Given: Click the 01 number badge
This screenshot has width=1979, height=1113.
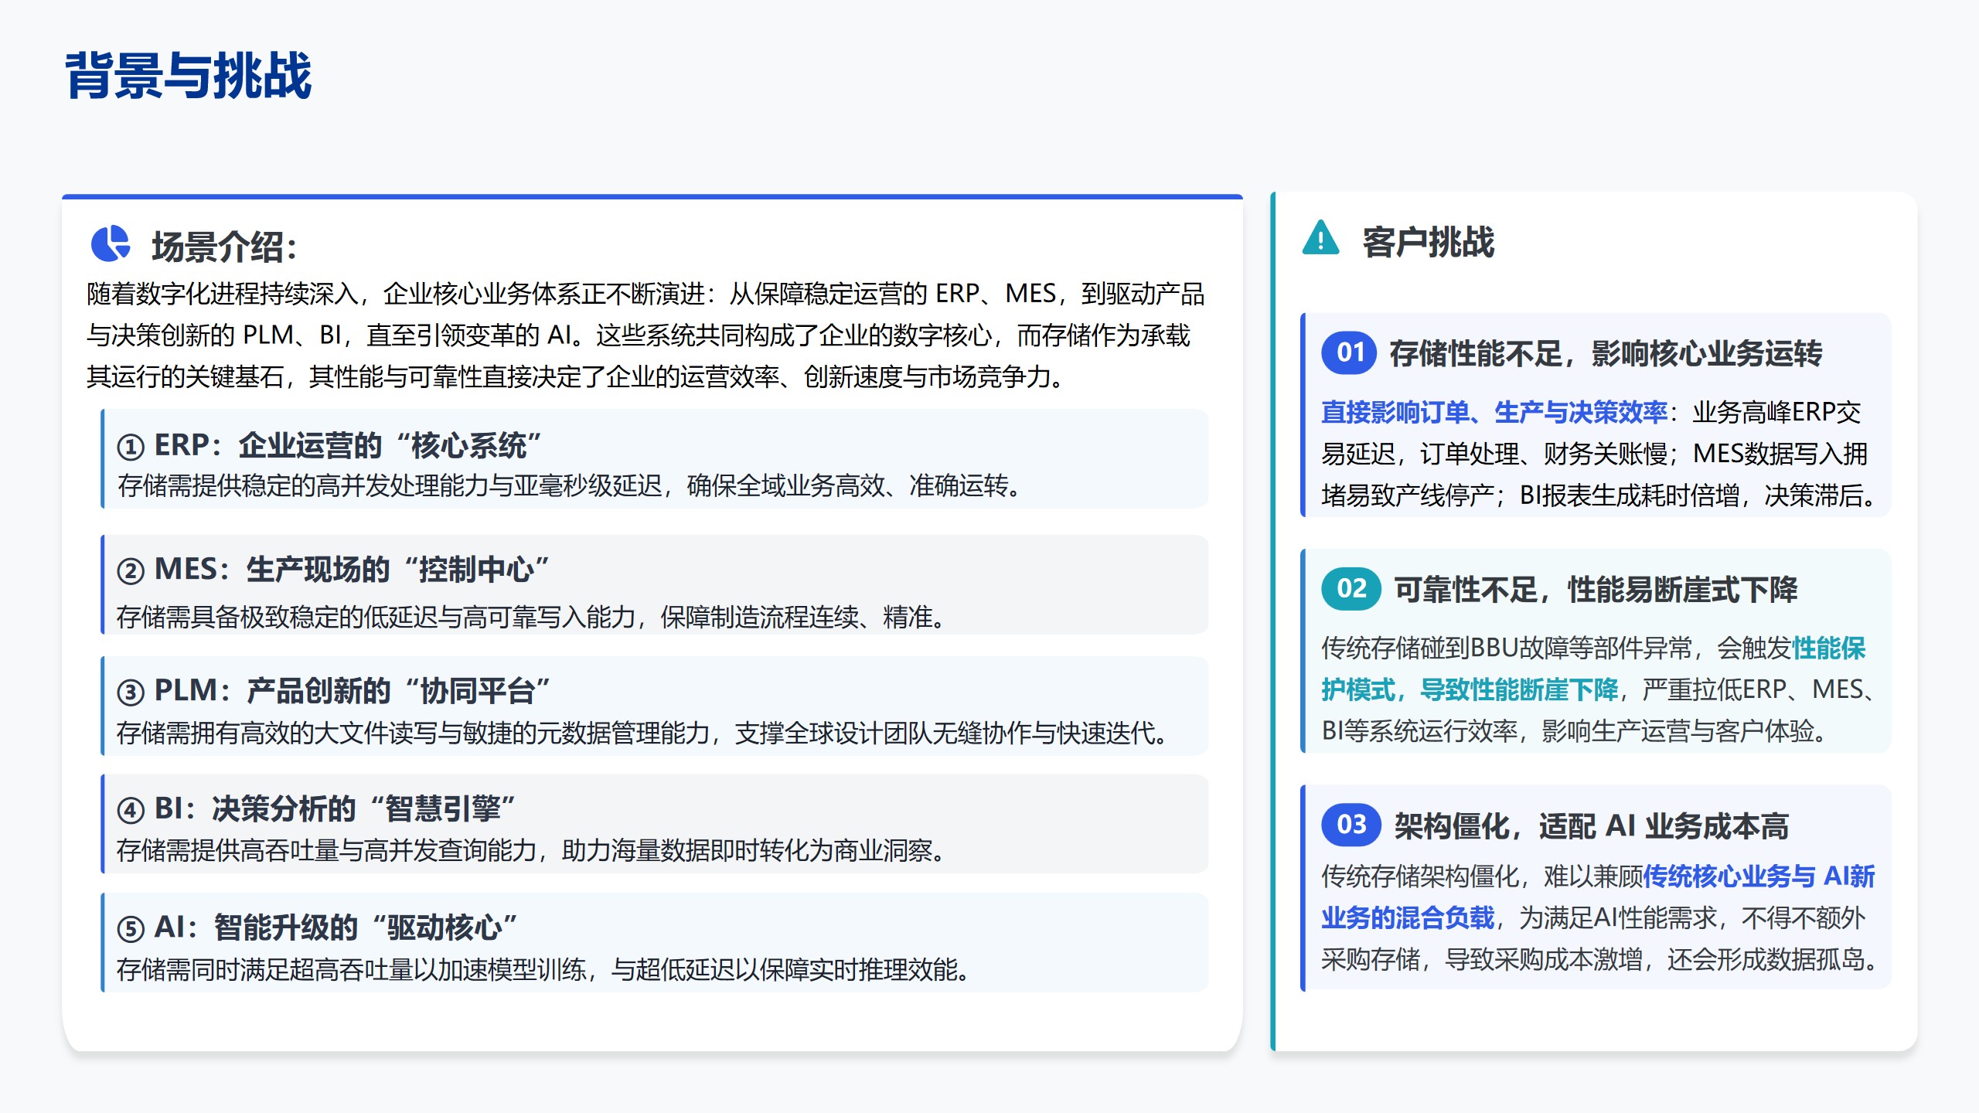Looking at the screenshot, I should coord(1349,353).
